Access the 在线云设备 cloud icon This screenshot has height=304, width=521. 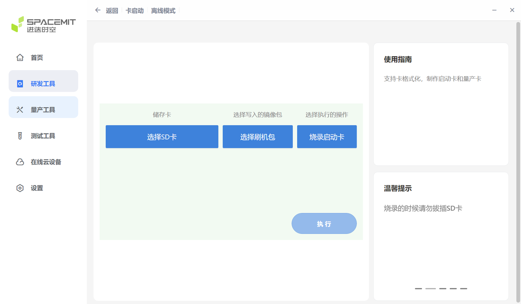coord(20,162)
